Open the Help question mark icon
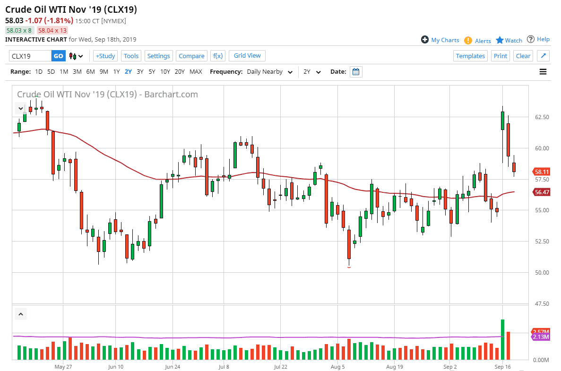The image size is (561, 371). tap(531, 39)
